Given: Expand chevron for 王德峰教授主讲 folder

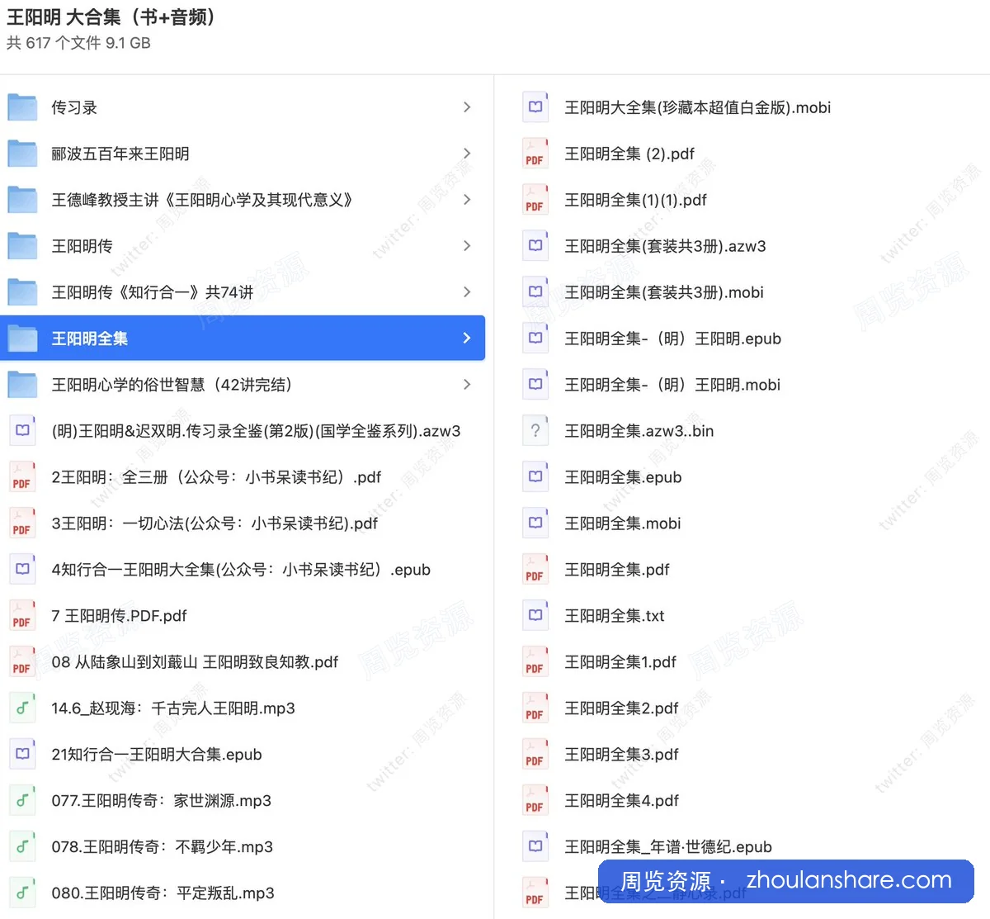Looking at the screenshot, I should tap(467, 200).
